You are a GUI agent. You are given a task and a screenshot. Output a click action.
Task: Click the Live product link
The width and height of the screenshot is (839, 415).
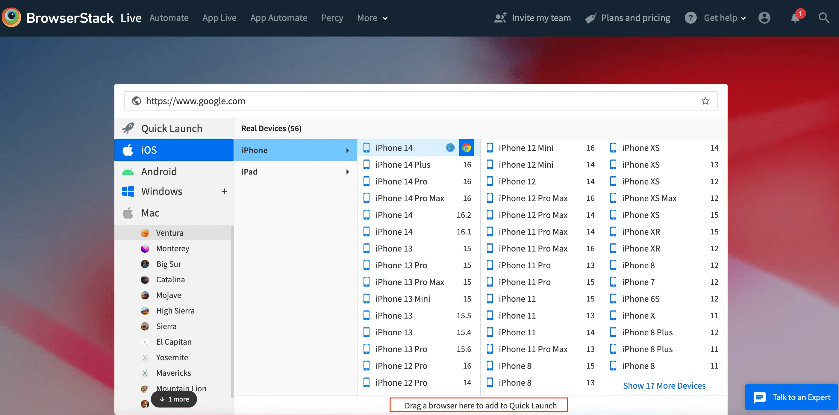coord(131,18)
